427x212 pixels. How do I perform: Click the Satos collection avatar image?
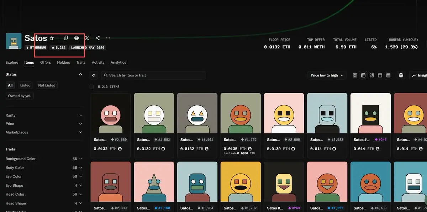[14, 41]
